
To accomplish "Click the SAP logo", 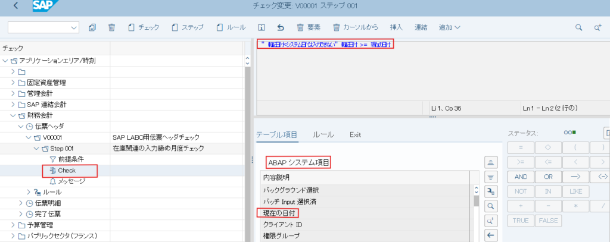I will point(45,7).
